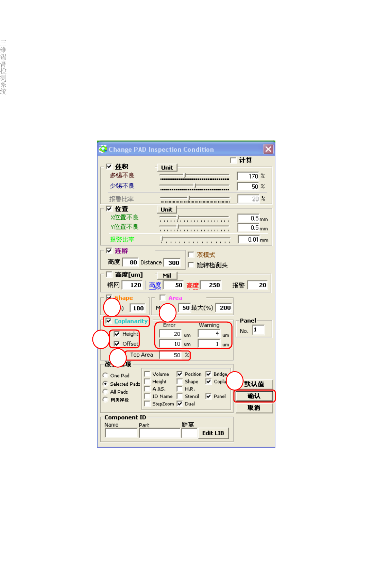392x583 pixels.
Task: Check the ID Name option checkbox
Action: pos(147,396)
